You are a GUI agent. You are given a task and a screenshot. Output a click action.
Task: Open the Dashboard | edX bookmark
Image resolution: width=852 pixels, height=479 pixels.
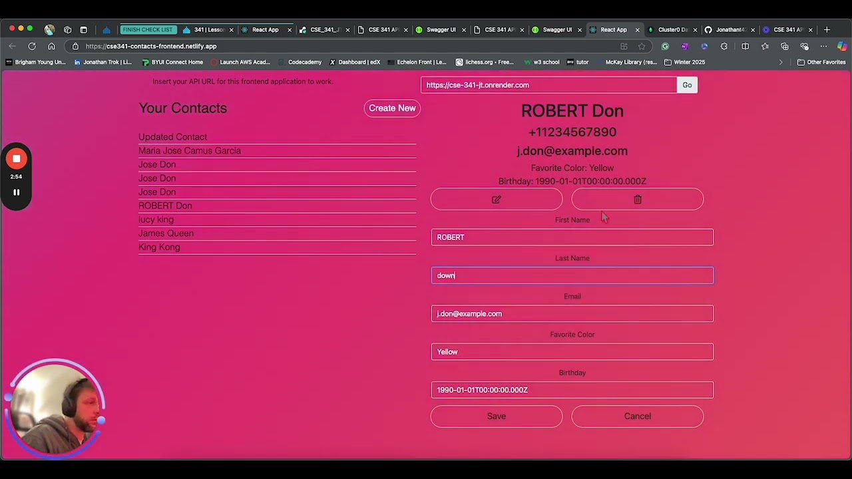click(x=355, y=62)
